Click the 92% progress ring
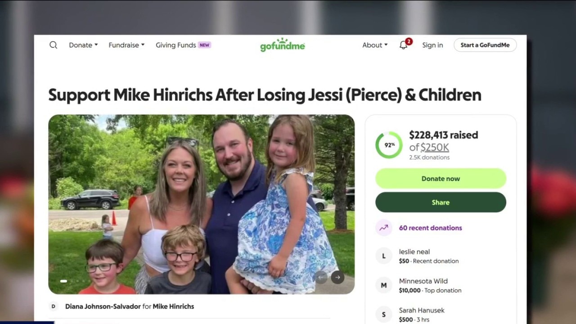This screenshot has height=324, width=576. [x=389, y=145]
